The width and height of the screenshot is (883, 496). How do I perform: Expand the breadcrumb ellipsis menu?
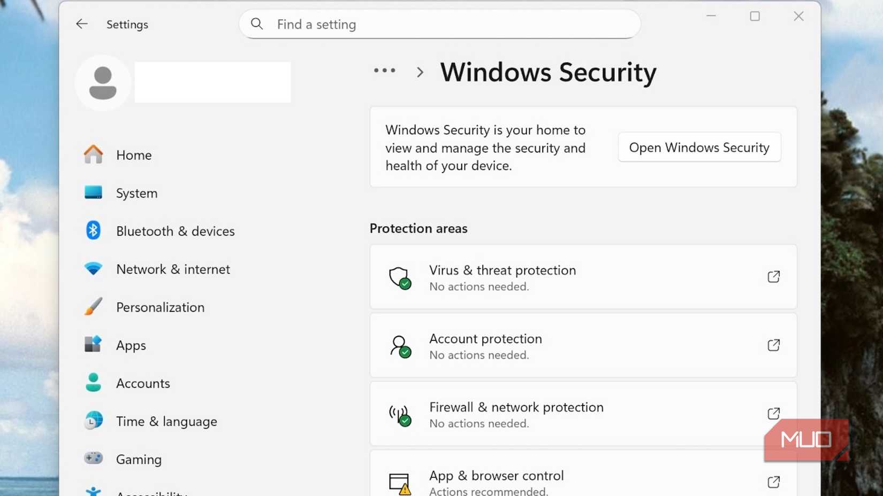point(384,71)
